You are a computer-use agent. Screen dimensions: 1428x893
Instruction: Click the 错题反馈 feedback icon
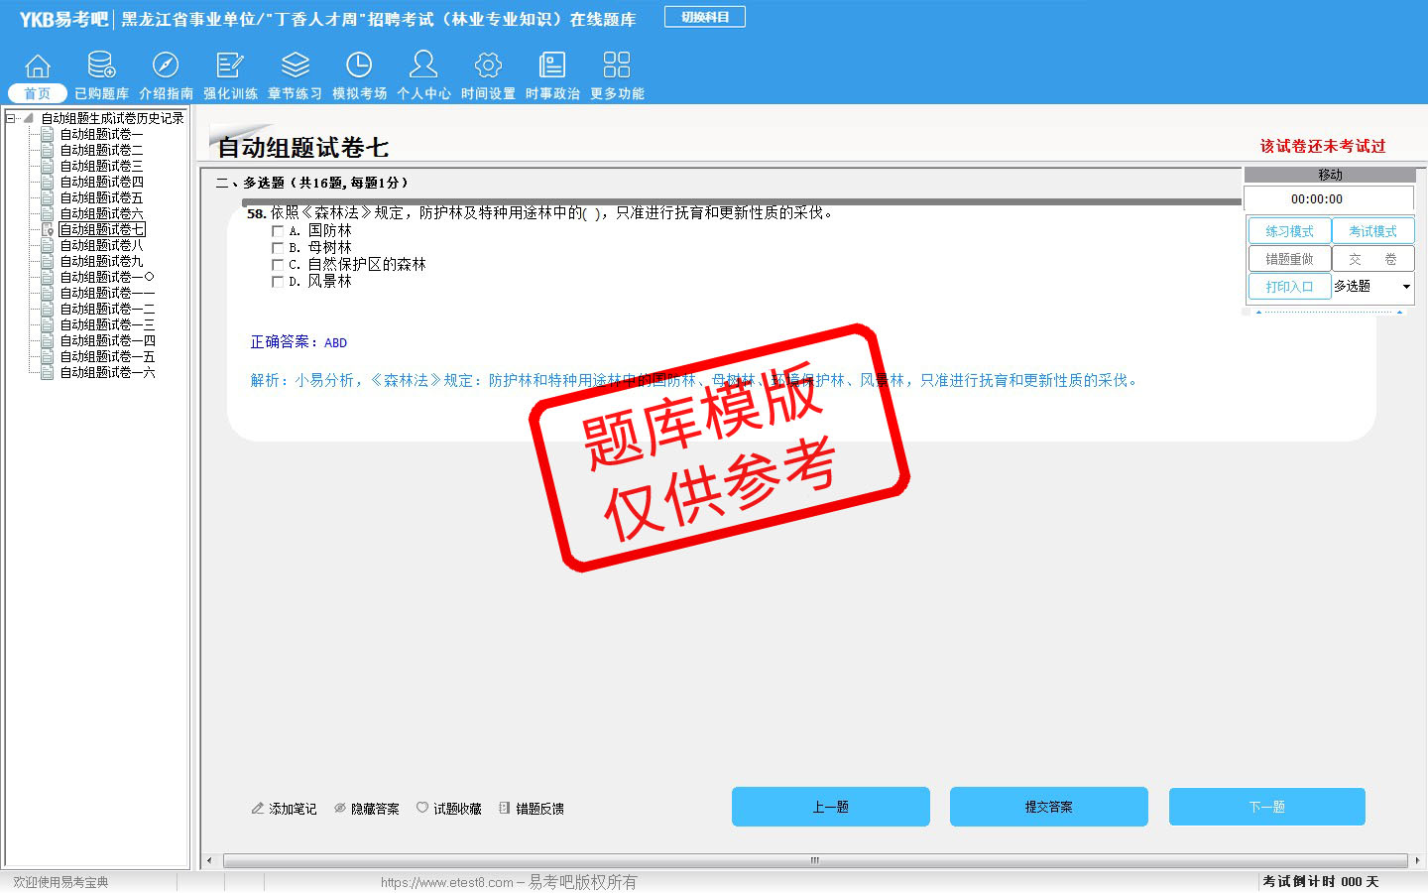505,809
